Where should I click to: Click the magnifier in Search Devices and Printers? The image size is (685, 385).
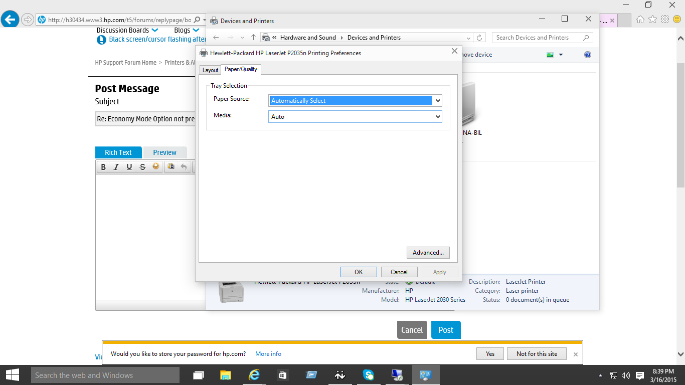point(586,38)
